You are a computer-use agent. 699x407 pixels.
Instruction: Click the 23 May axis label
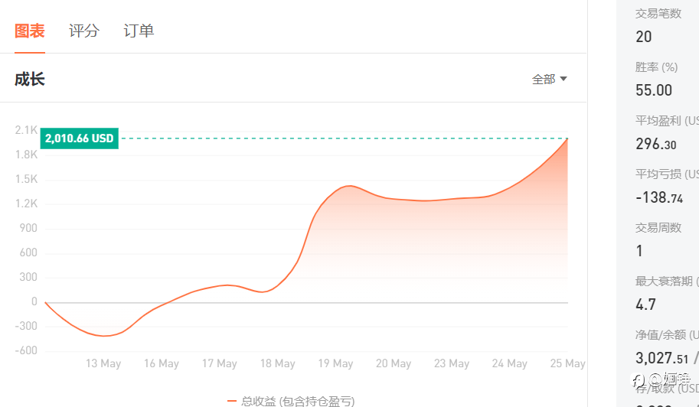coord(452,363)
